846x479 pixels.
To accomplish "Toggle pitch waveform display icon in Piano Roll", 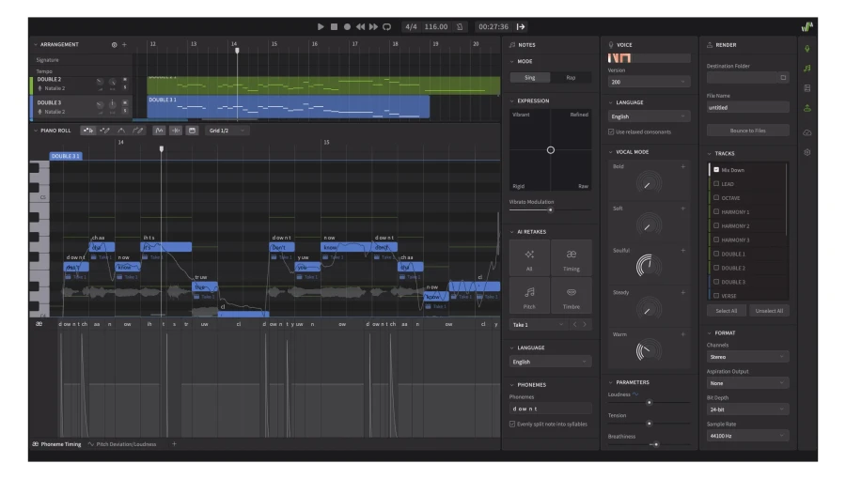I will click(x=159, y=131).
